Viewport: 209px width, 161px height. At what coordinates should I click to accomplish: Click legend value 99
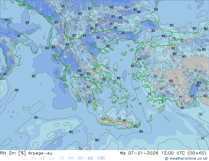coord(90,158)
